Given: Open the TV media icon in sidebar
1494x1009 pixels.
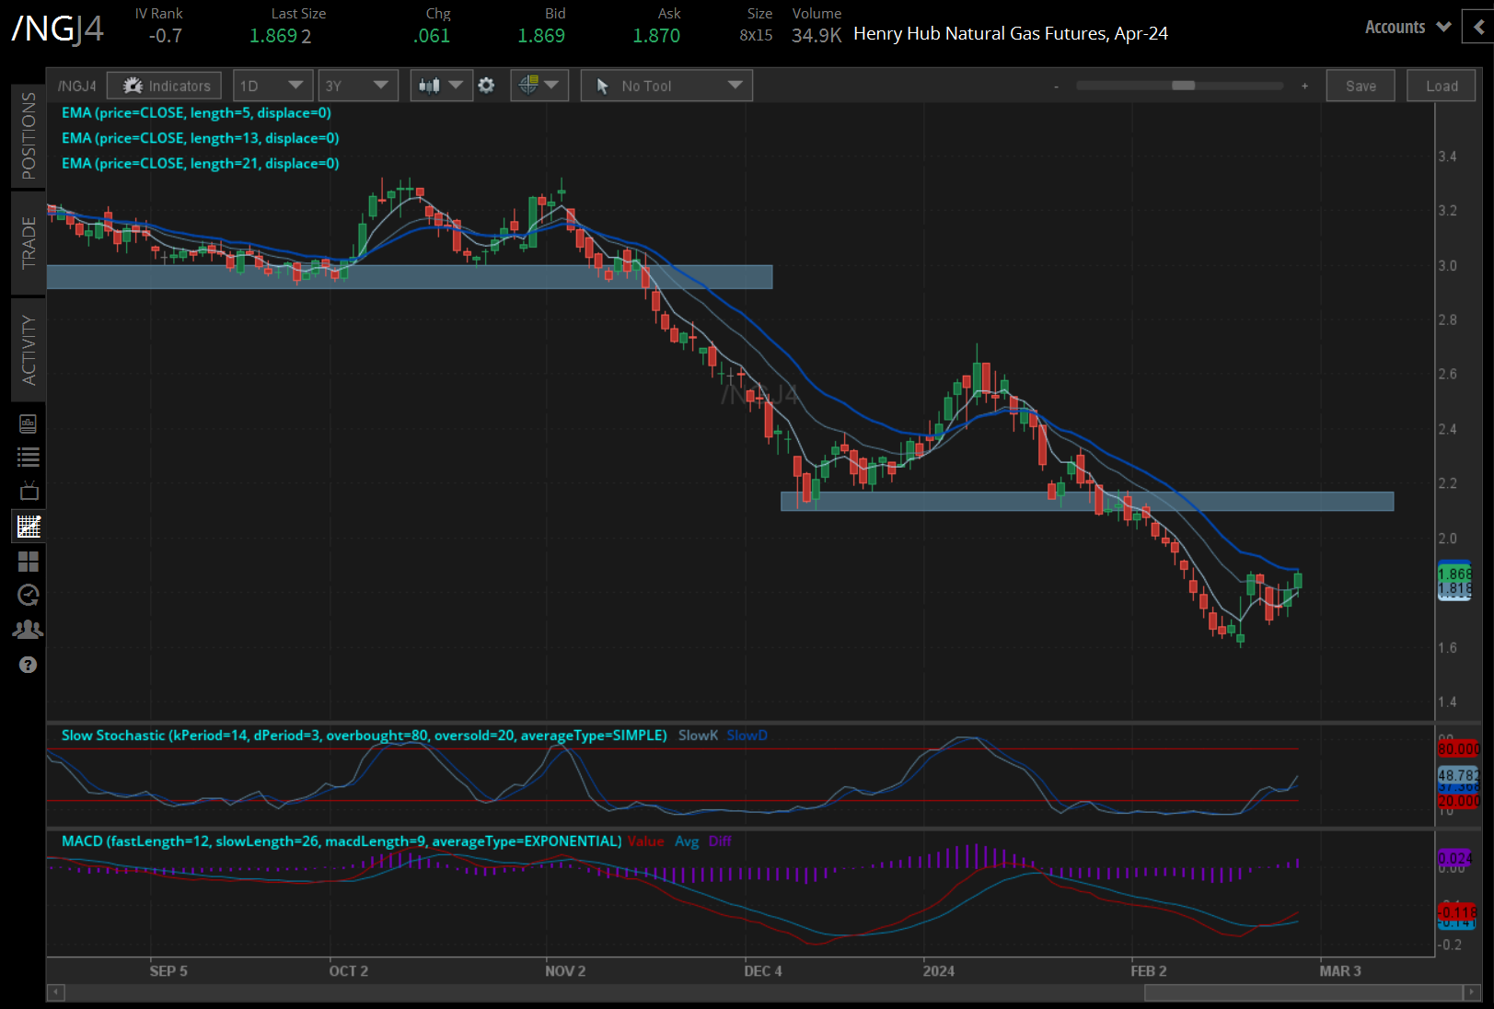Looking at the screenshot, I should click(x=28, y=491).
